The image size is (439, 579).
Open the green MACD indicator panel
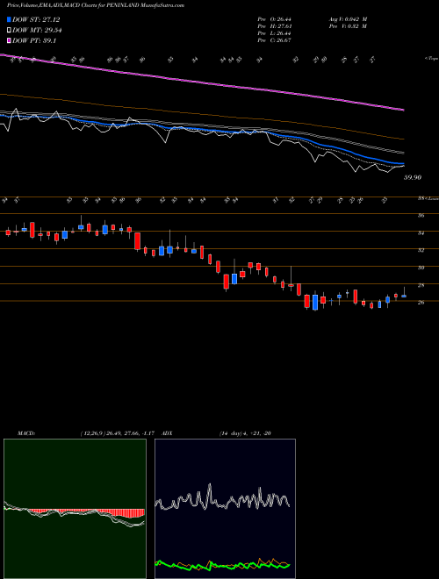pos(75,509)
